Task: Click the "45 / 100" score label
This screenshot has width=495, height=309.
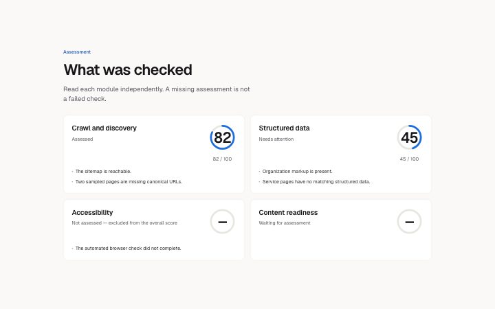Action: click(410, 159)
